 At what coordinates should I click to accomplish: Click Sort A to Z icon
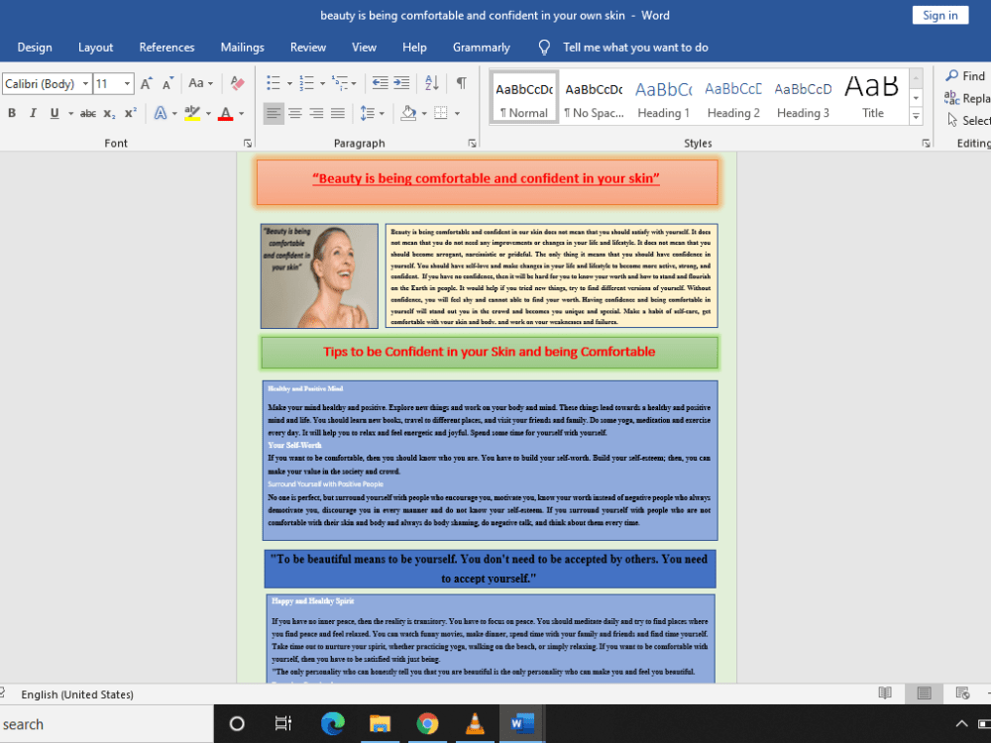coord(432,83)
